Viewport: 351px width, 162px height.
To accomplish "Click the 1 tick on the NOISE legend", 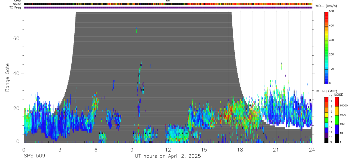I will [341, 142].
